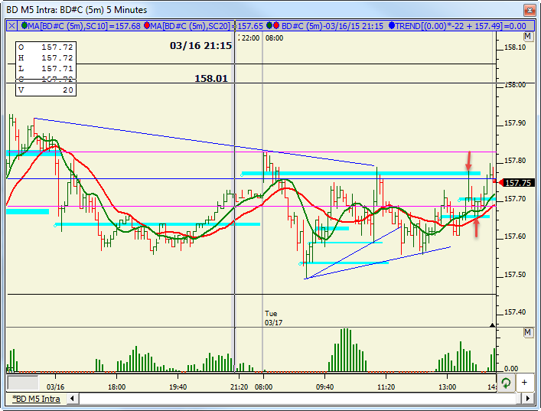The width and height of the screenshot is (541, 411).
Task: Click the 13:00 time axis label
Action: [447, 387]
